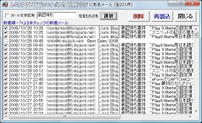202x123 pixels.
Task: Uncheck the mail dated 2008/10/27 21:45
Action: point(6,83)
